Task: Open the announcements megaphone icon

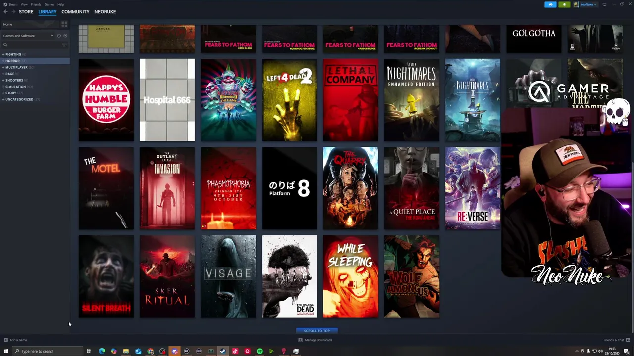Action: pyautogui.click(x=550, y=4)
